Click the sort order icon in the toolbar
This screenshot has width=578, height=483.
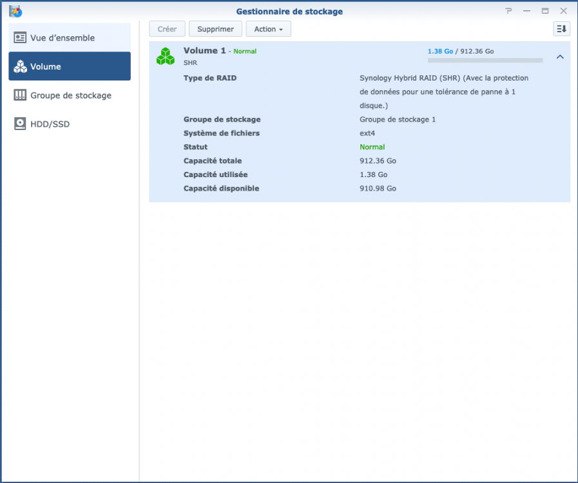coord(561,29)
